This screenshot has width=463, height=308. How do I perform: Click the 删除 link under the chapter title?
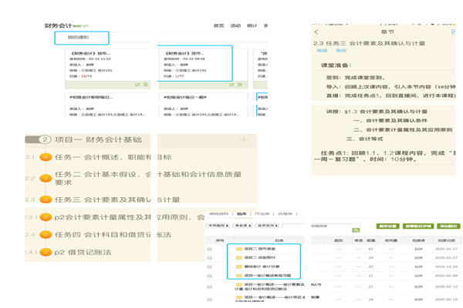[341, 51]
